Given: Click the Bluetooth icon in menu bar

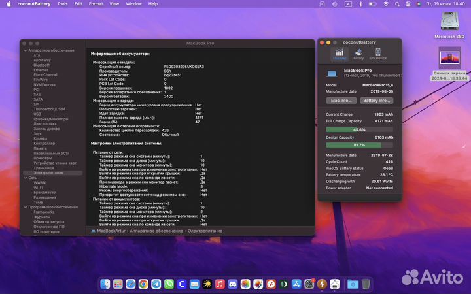Looking at the screenshot, I should (x=360, y=4).
